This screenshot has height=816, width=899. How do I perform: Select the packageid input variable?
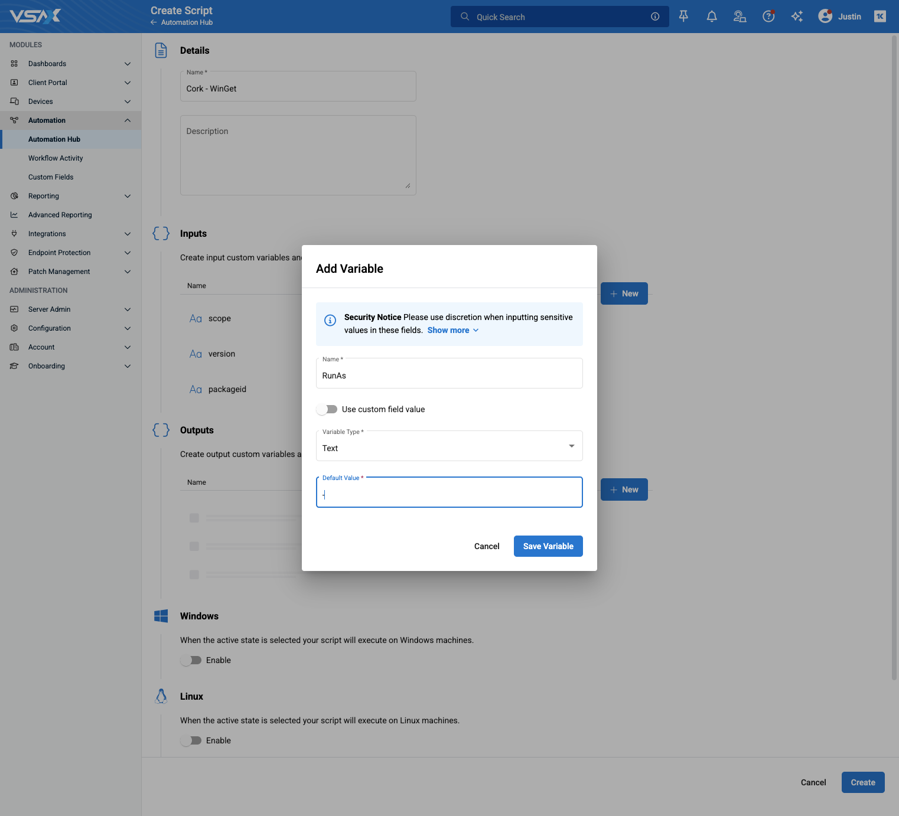click(x=227, y=389)
